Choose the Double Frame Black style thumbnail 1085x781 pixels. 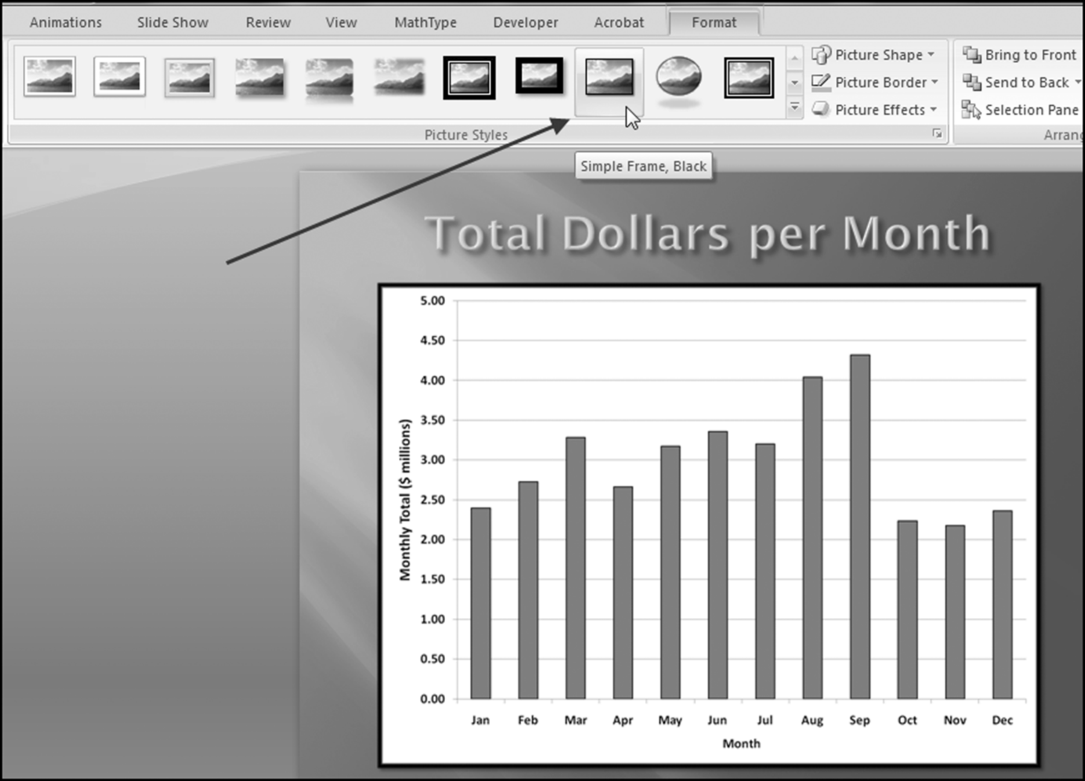(469, 78)
